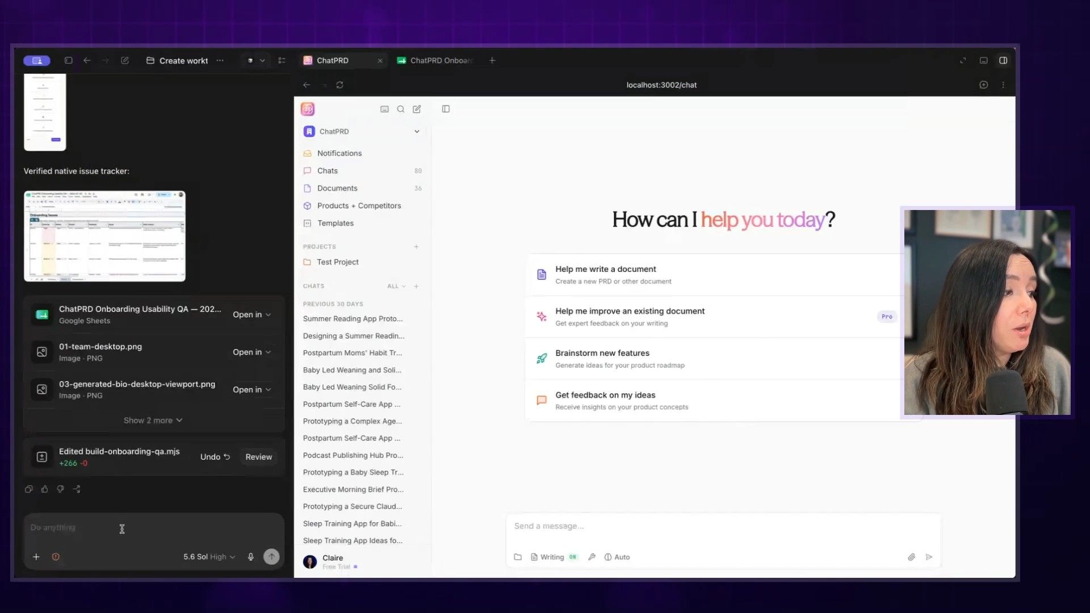Click the wrench tools icon under message input
1090x613 pixels.
pos(592,557)
